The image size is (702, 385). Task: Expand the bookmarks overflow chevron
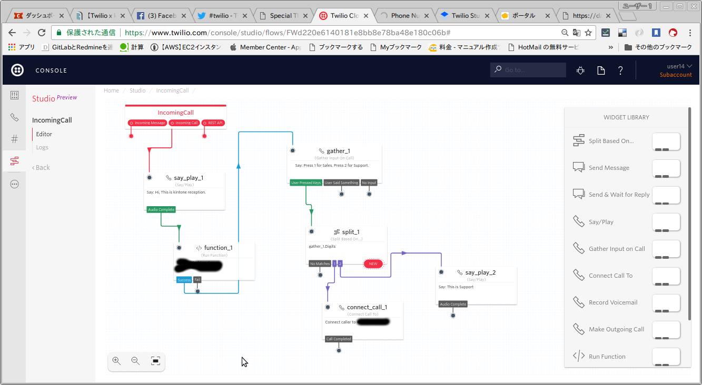[611, 47]
